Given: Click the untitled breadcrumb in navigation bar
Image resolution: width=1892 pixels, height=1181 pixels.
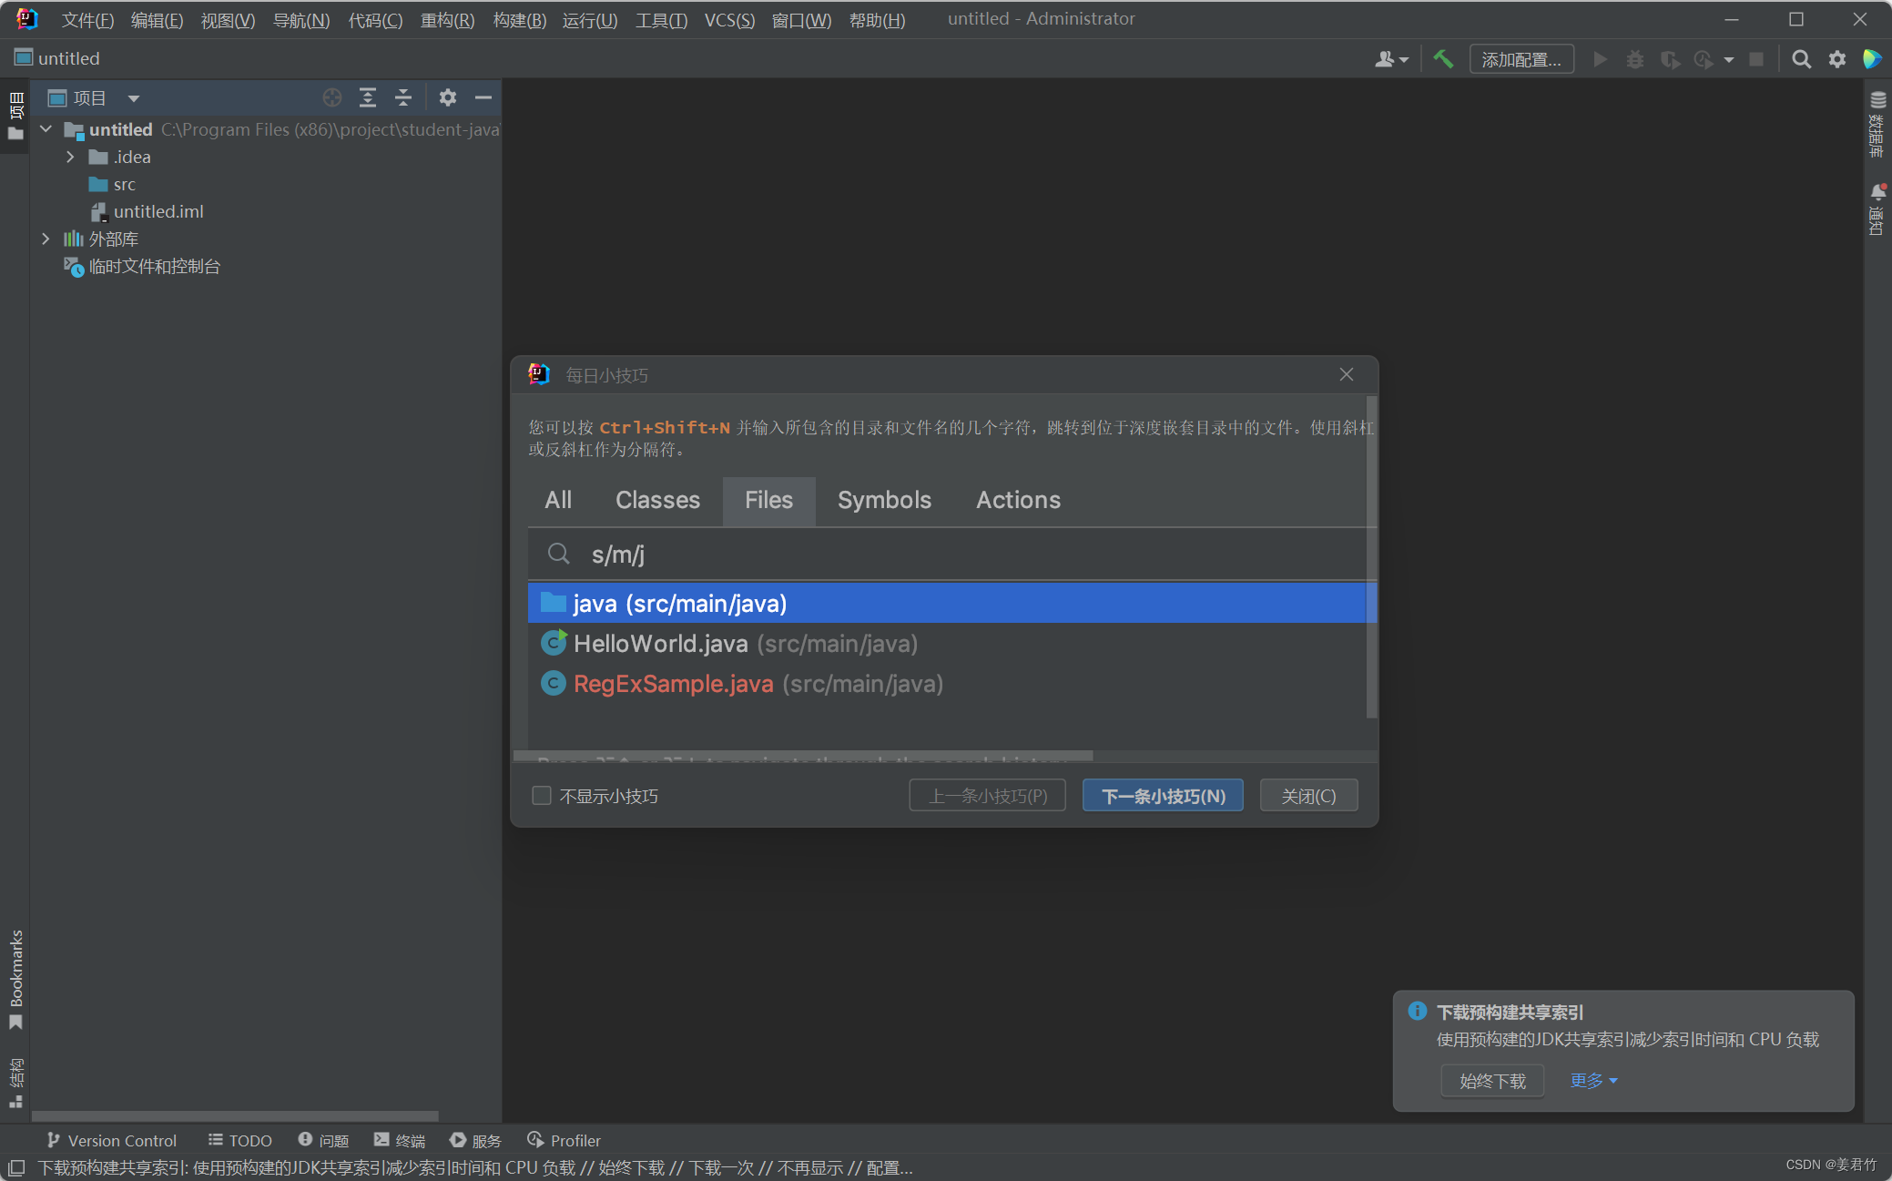Looking at the screenshot, I should point(57,58).
